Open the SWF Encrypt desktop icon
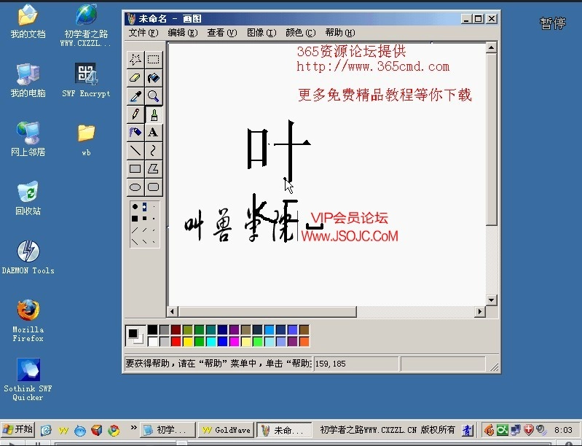The width and height of the screenshot is (582, 446). (x=86, y=80)
